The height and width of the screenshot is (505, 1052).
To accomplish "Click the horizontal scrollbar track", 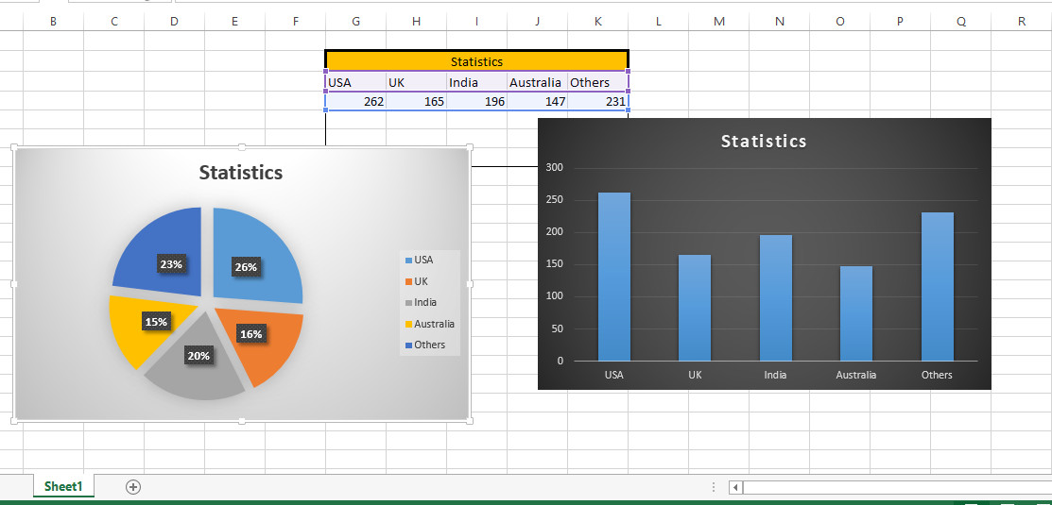I will pos(897,488).
